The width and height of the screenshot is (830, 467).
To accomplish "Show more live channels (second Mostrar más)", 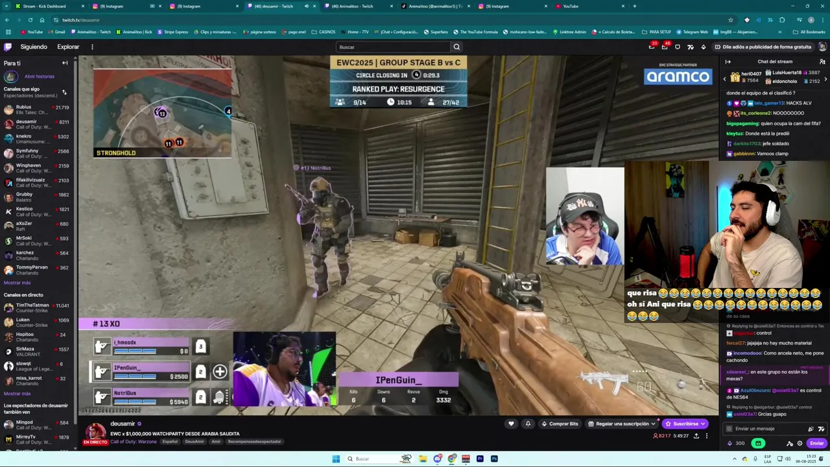I will tap(17, 394).
